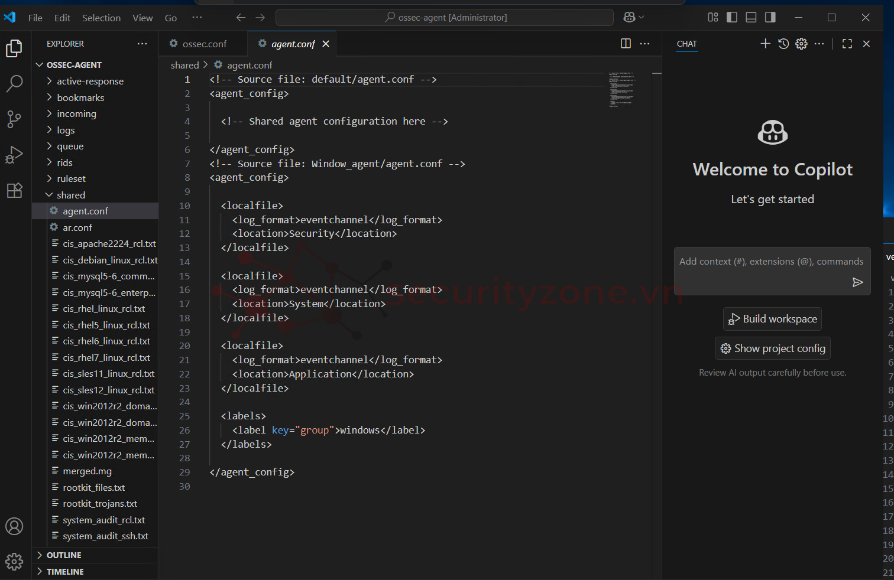Start a new chat with plus icon

[765, 44]
